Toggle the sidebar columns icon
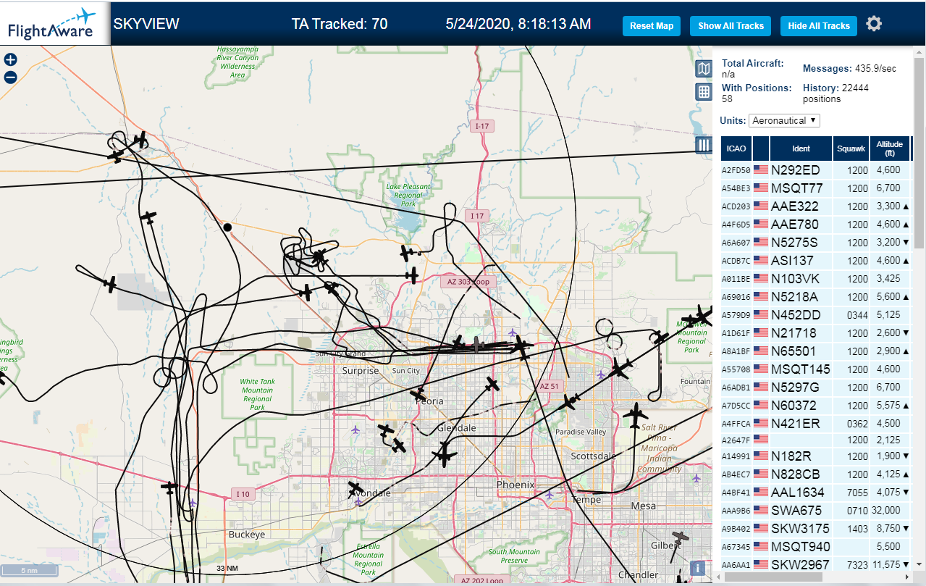The width and height of the screenshot is (926, 586). [703, 145]
